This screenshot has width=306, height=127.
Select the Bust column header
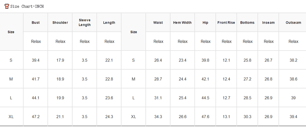click(x=36, y=23)
